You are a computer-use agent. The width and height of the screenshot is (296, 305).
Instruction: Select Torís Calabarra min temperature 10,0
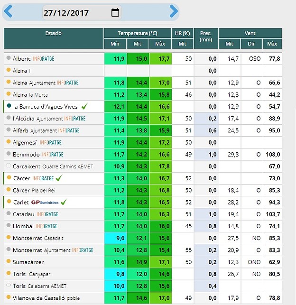(119, 286)
